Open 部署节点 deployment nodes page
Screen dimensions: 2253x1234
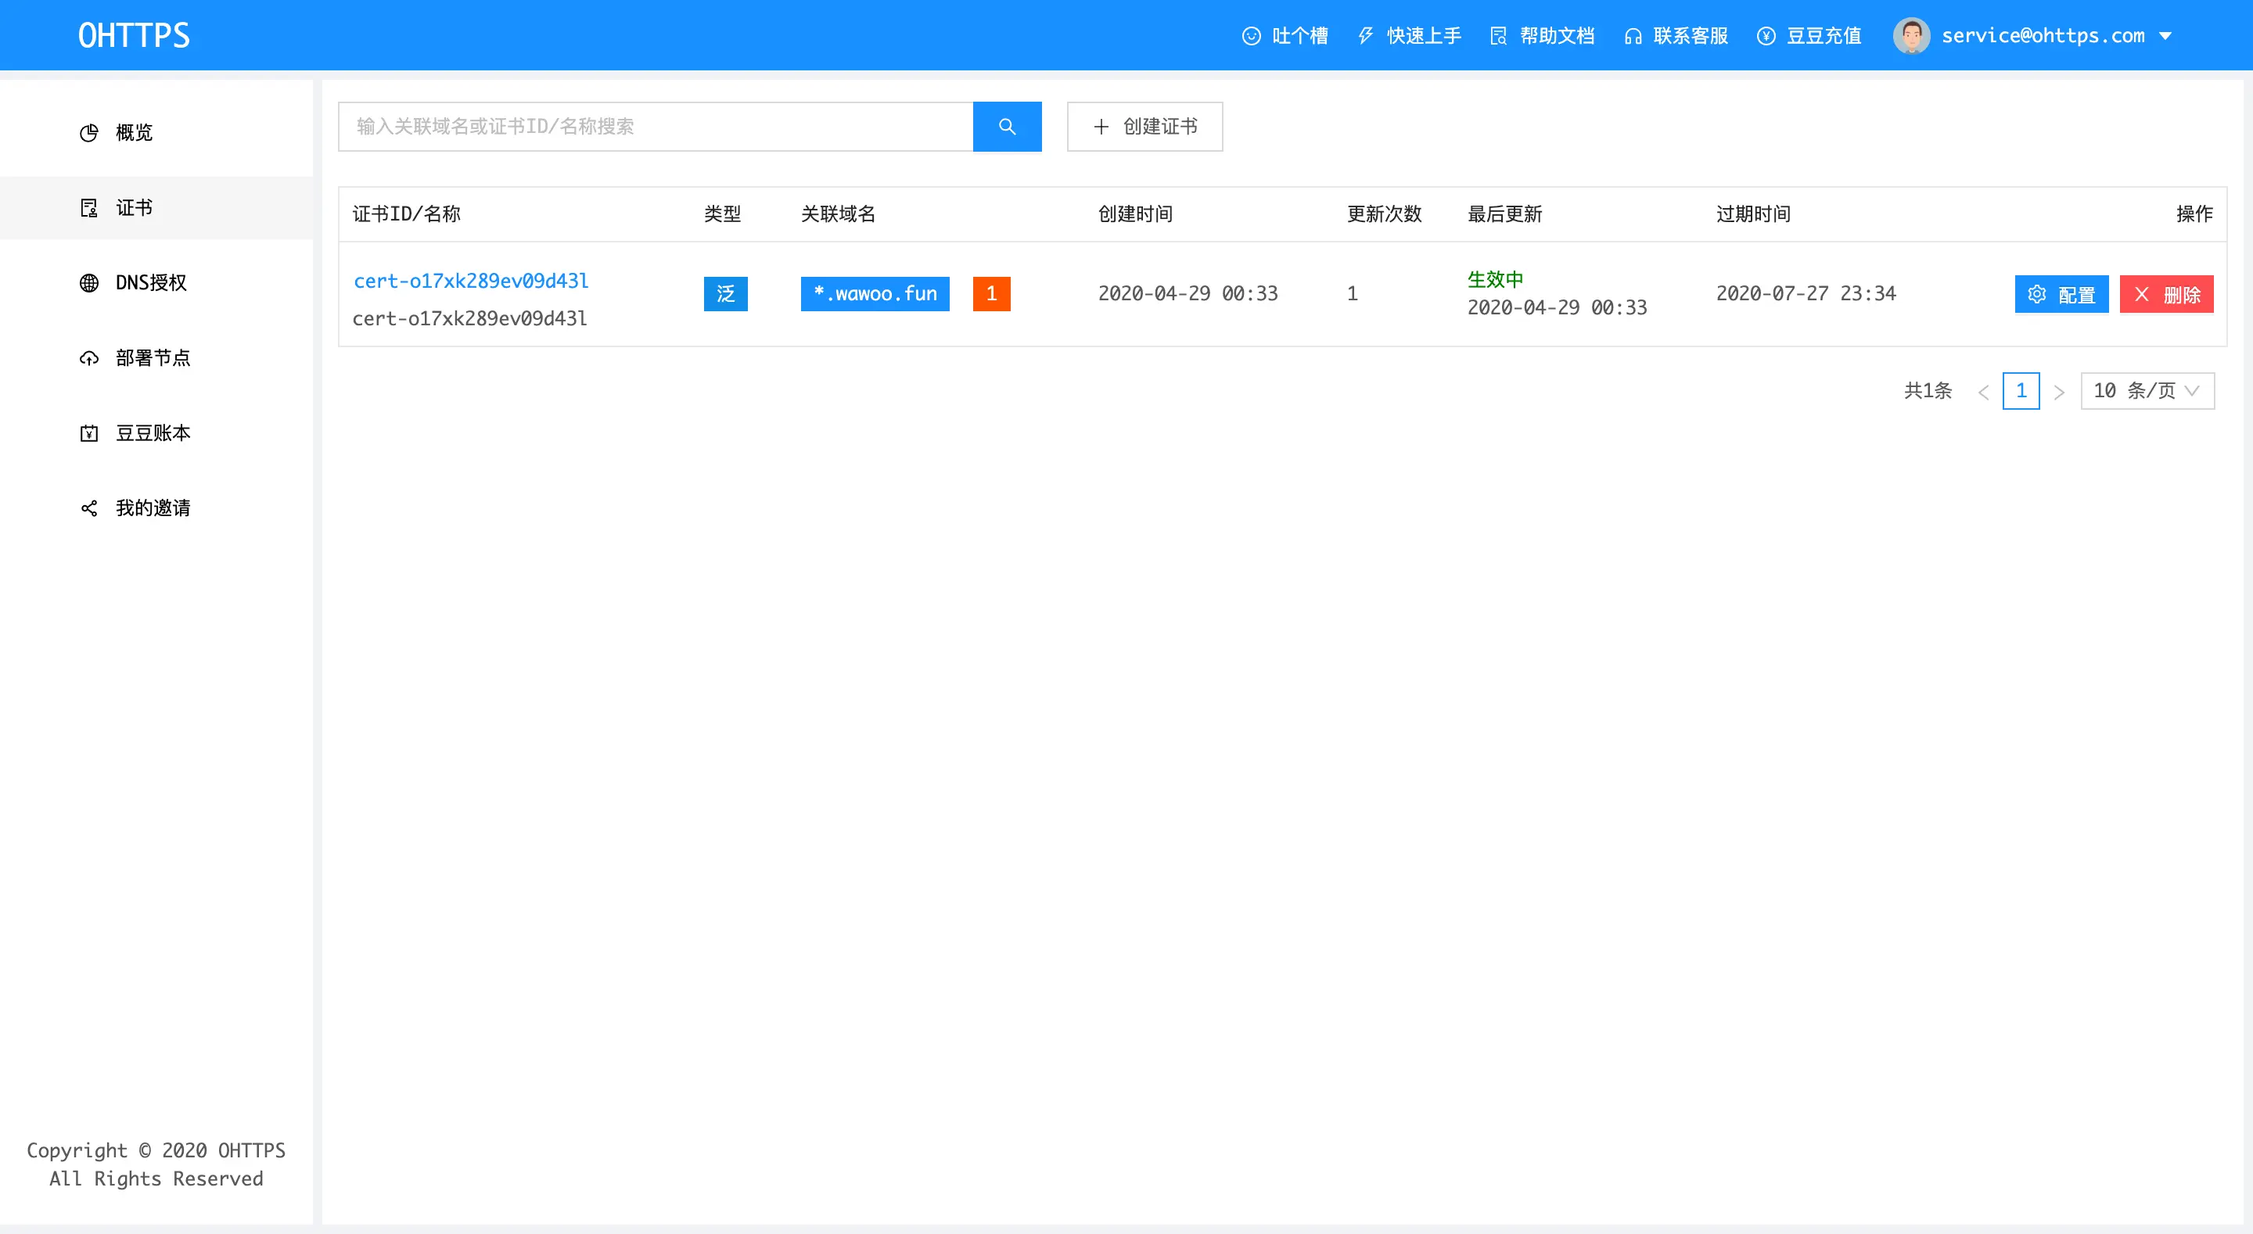153,359
